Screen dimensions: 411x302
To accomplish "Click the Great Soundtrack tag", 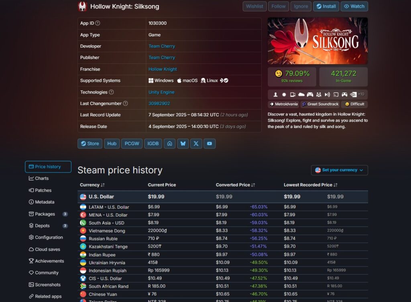I will point(320,104).
